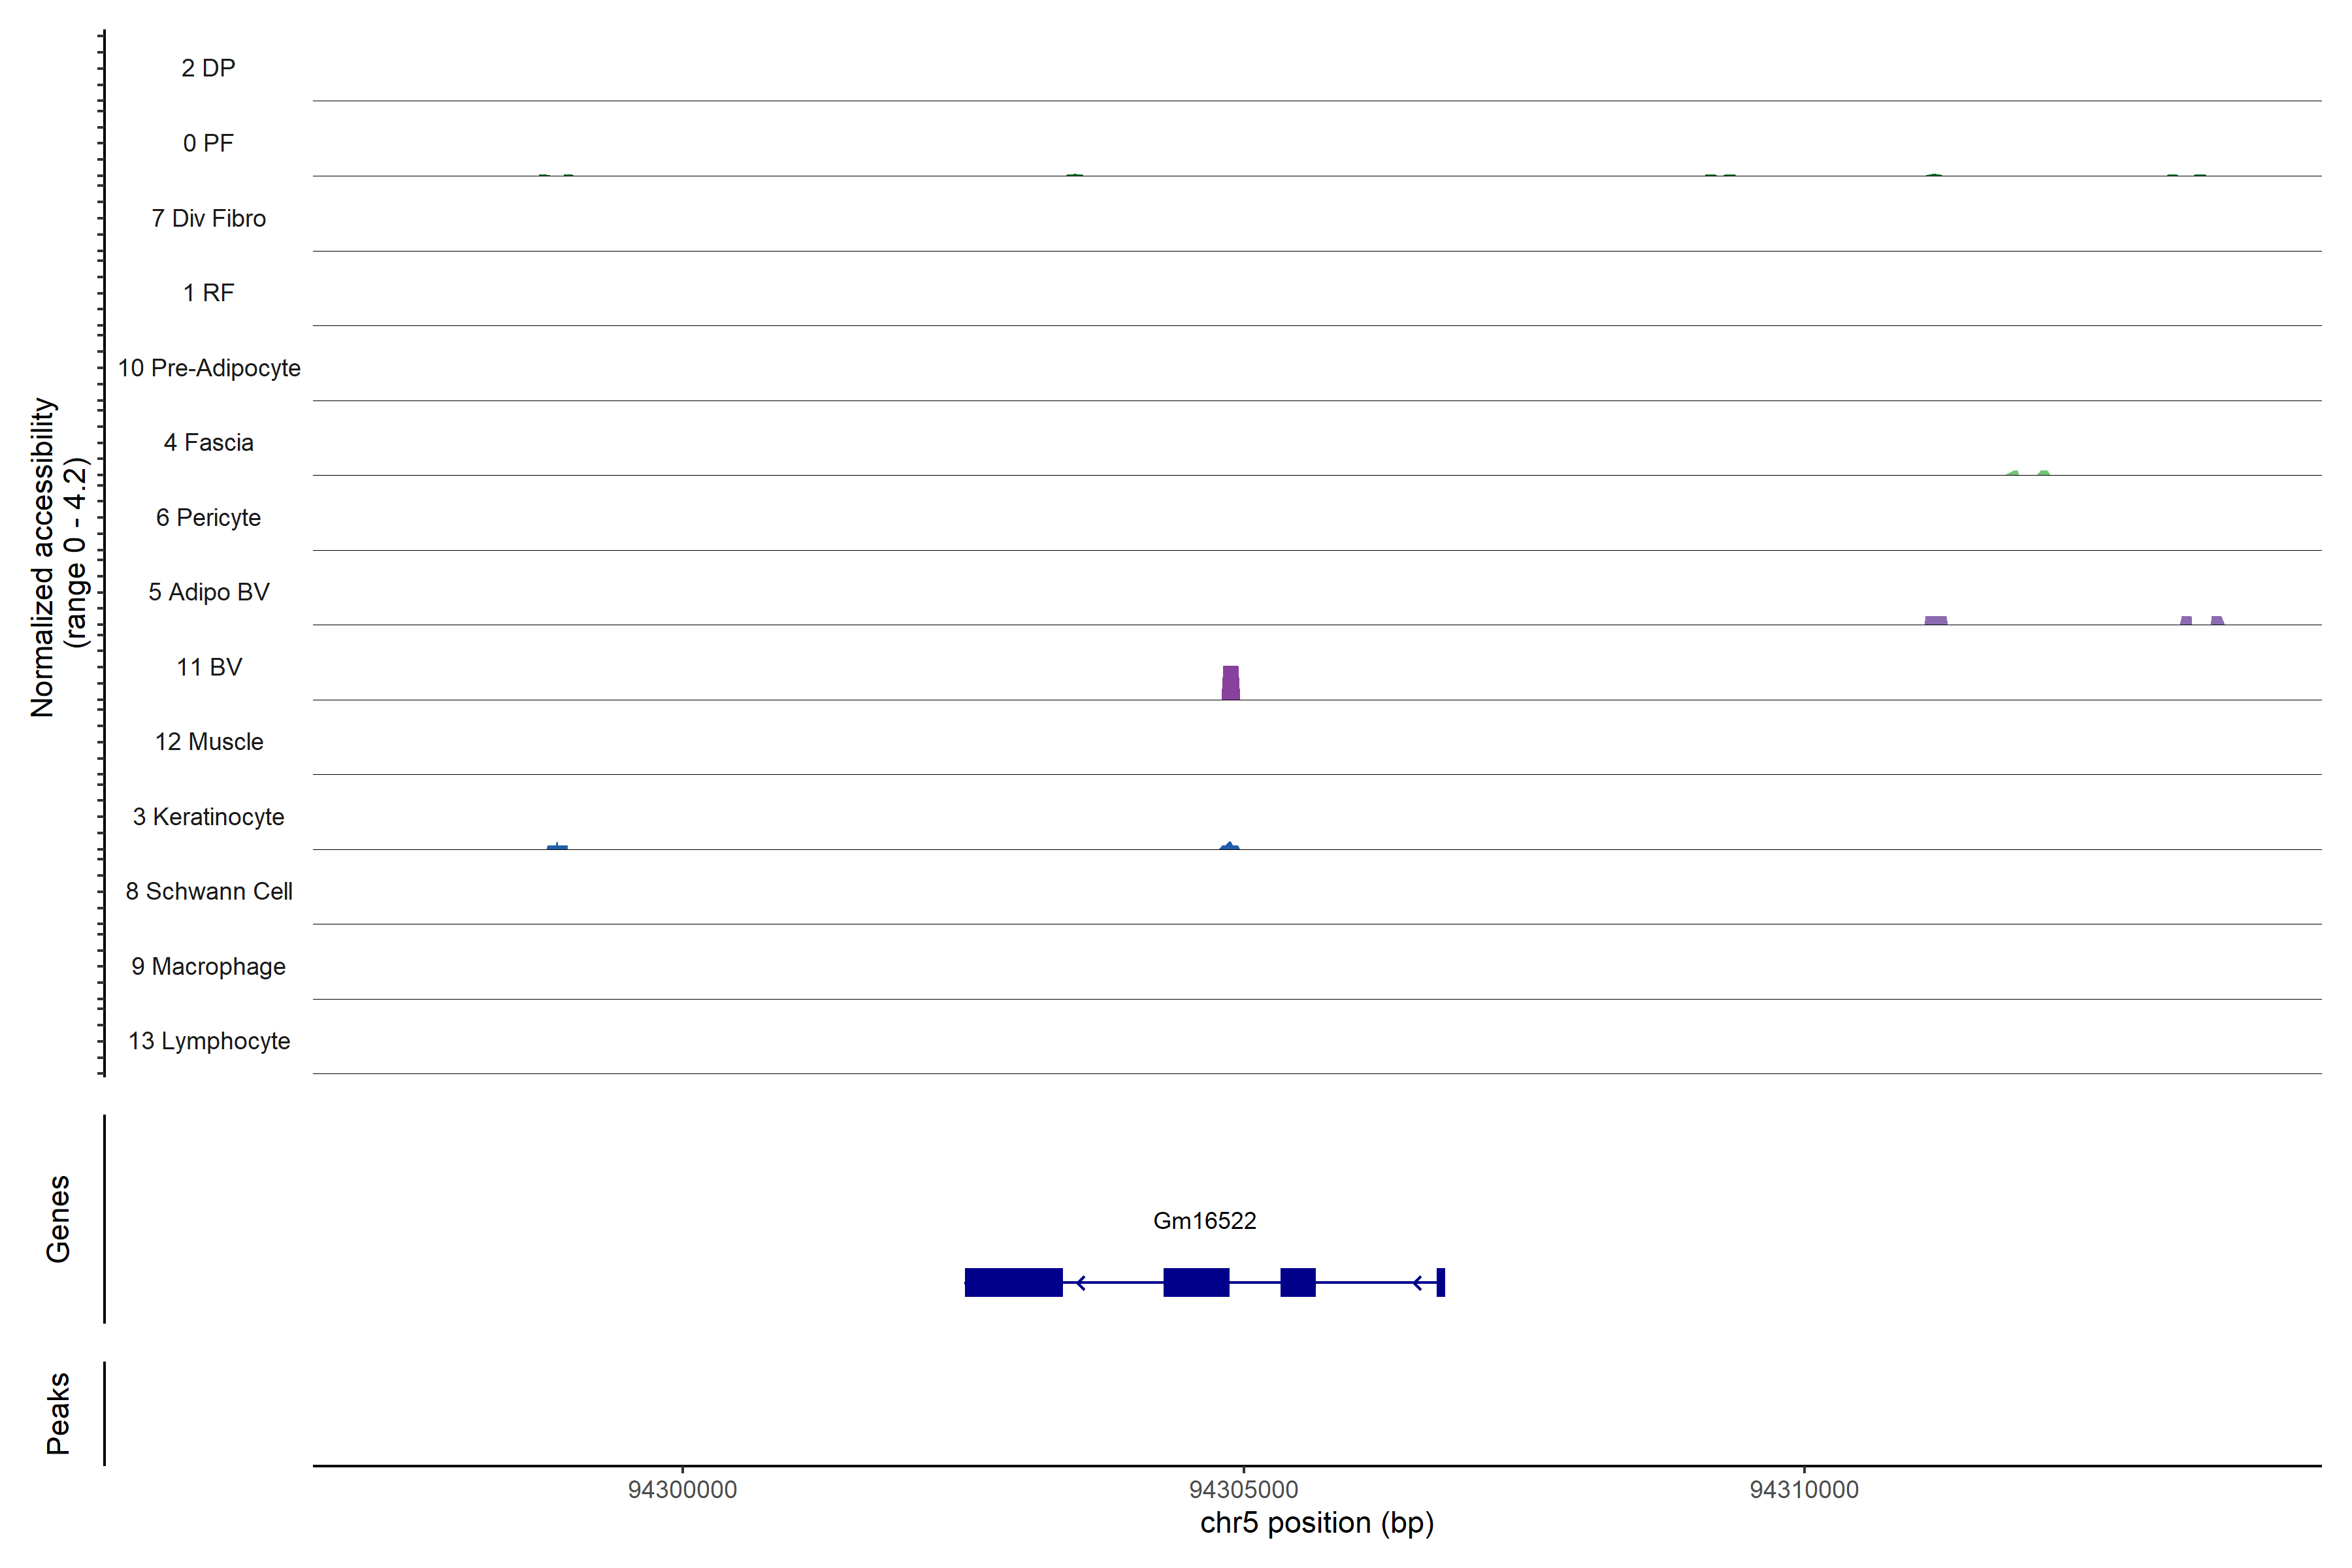The image size is (2352, 1568).
Task: Click the 94305000 axis tick label
Action: [1243, 1489]
